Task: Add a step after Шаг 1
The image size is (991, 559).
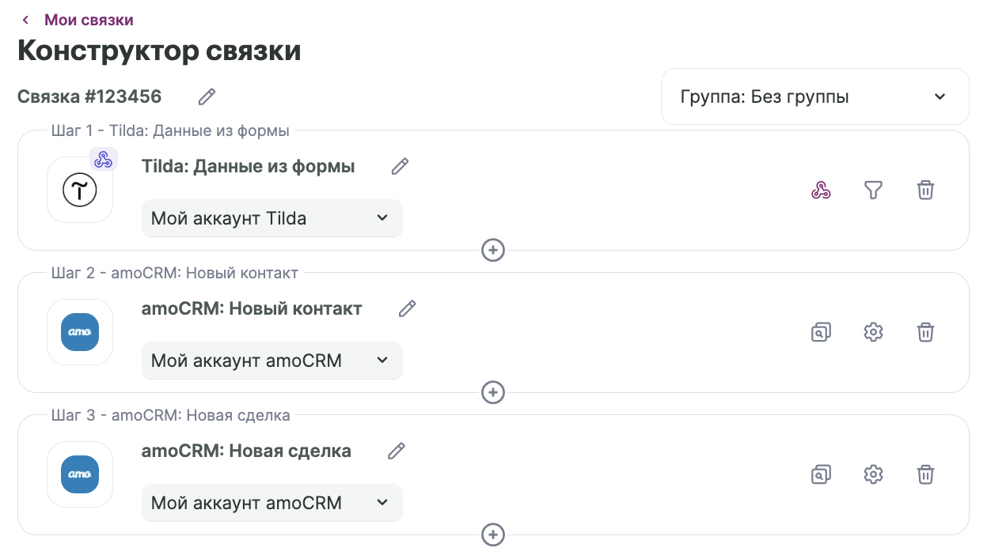Action: [493, 250]
